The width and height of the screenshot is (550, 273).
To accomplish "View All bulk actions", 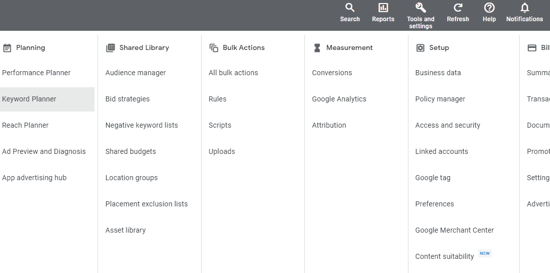I will (233, 73).
